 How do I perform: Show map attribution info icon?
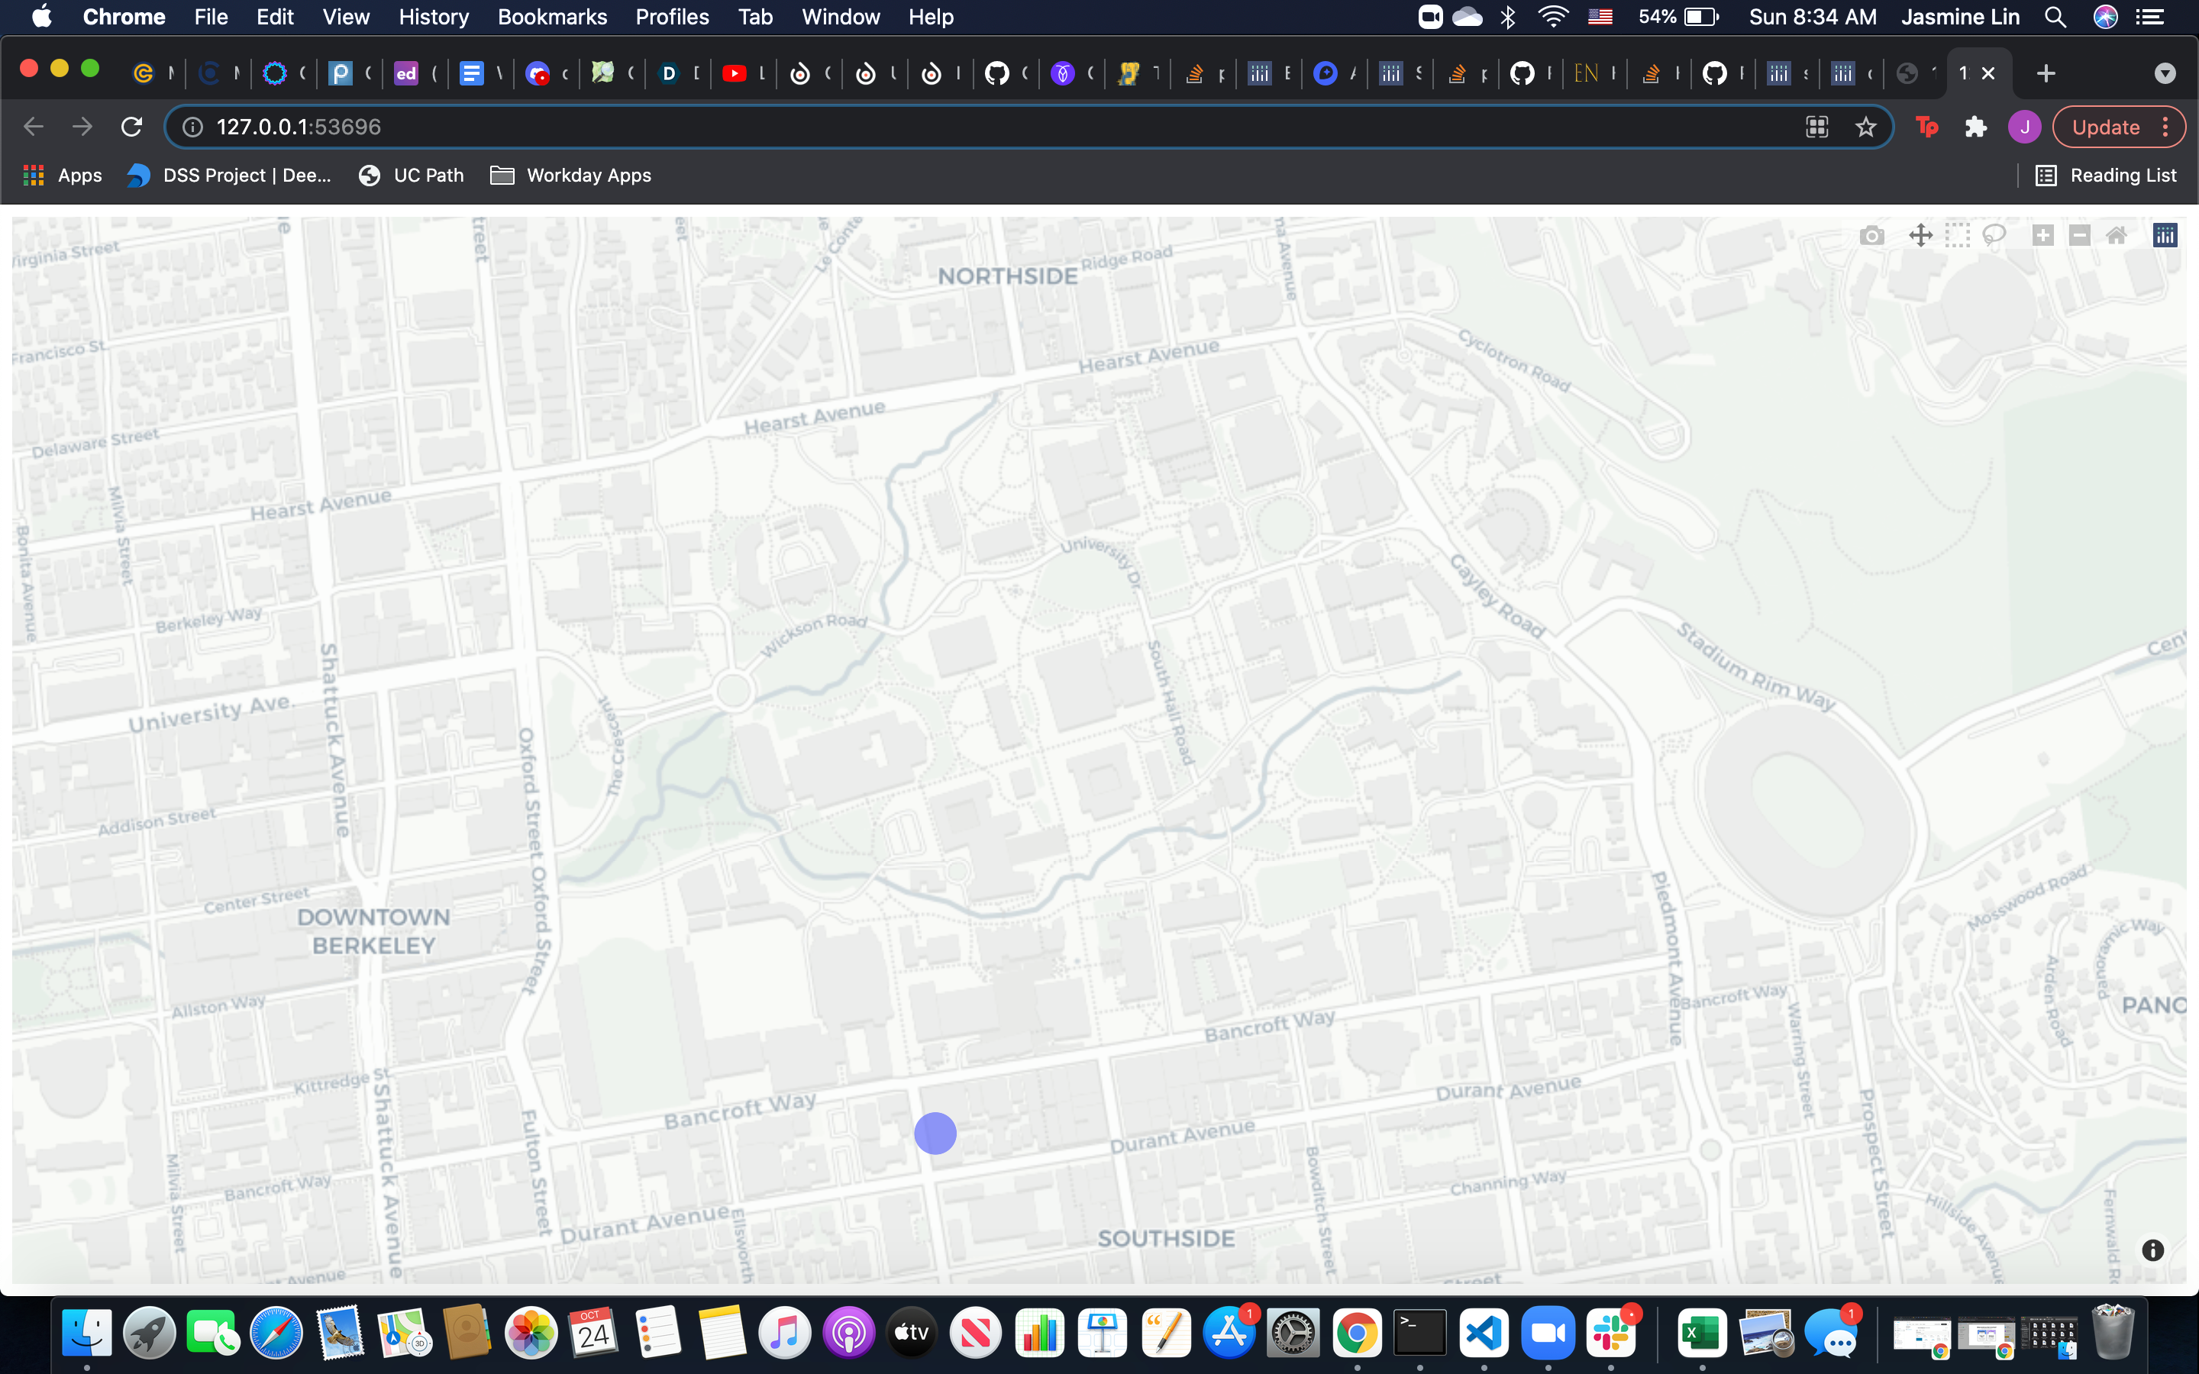2152,1250
